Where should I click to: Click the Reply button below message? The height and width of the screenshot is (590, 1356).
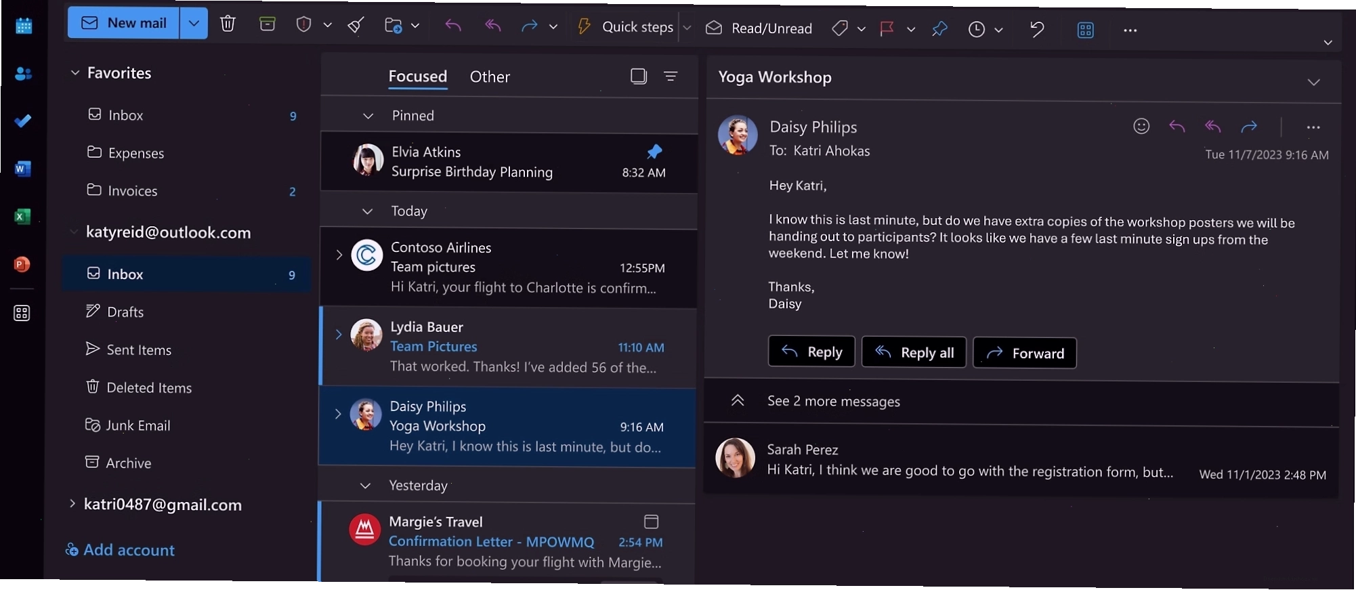(811, 352)
